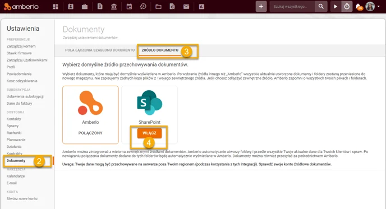
Task: Open 'Zarządzaj użytkownikami' settings
Action: coord(27,60)
